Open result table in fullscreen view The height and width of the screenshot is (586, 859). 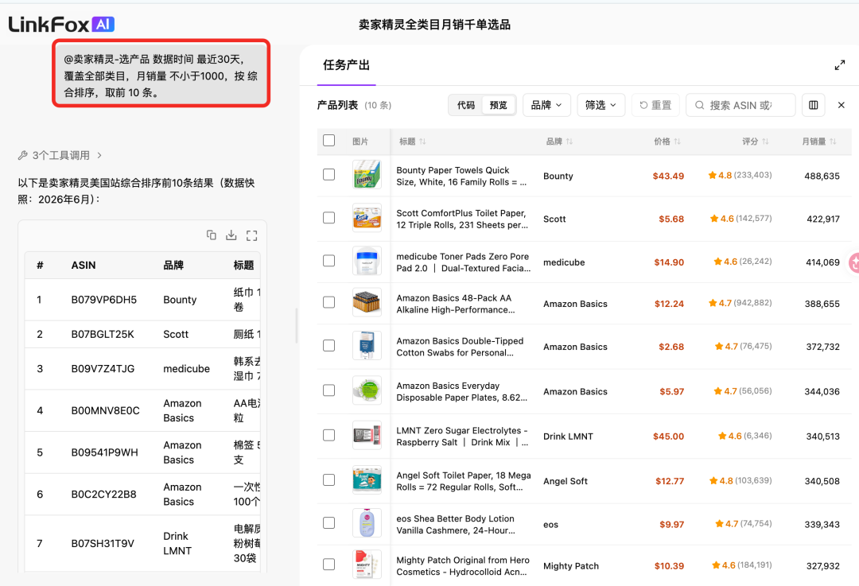pyautogui.click(x=251, y=235)
